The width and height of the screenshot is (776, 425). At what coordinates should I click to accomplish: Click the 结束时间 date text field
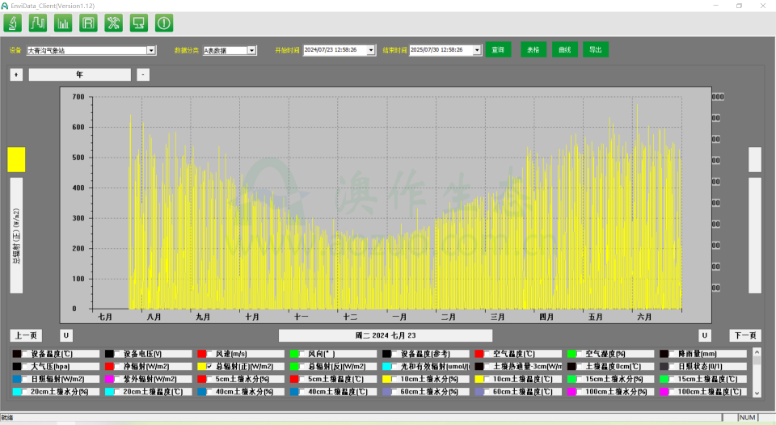pyautogui.click(x=441, y=50)
